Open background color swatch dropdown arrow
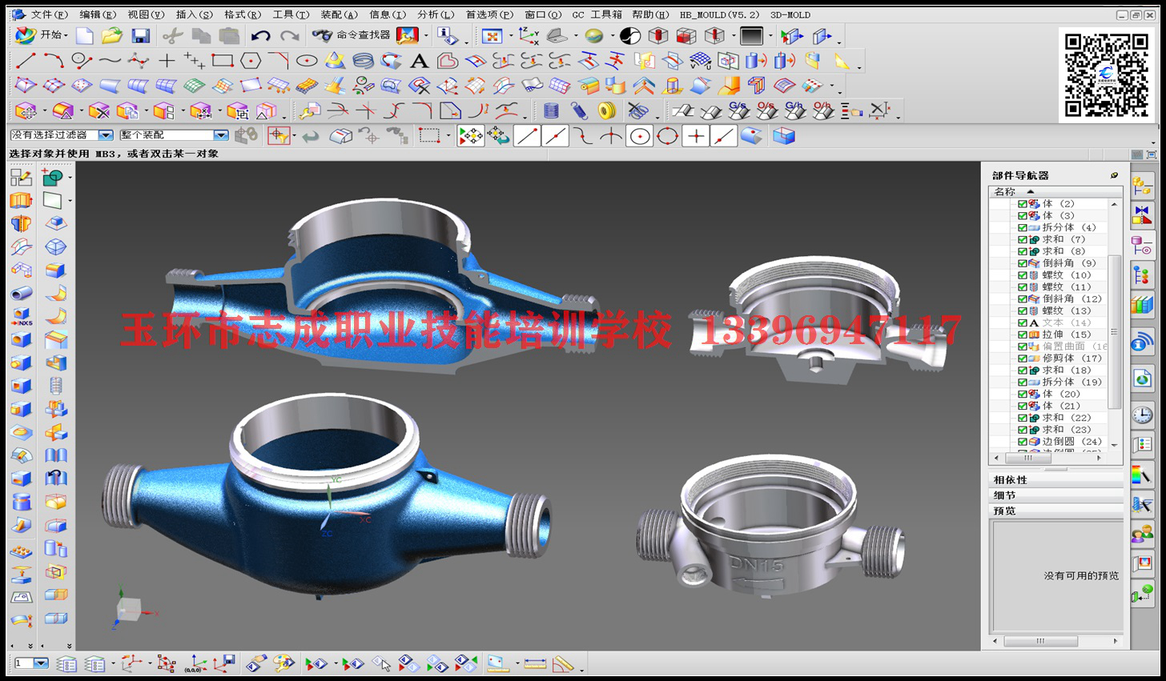The width and height of the screenshot is (1166, 681). click(x=770, y=36)
